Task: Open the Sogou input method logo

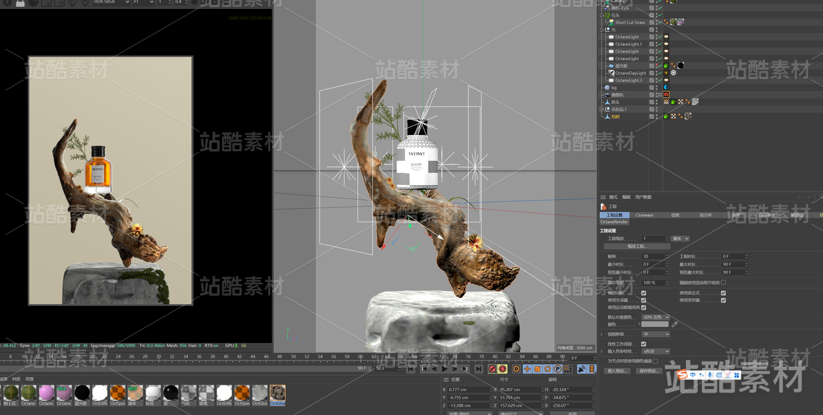Action: 682,375
